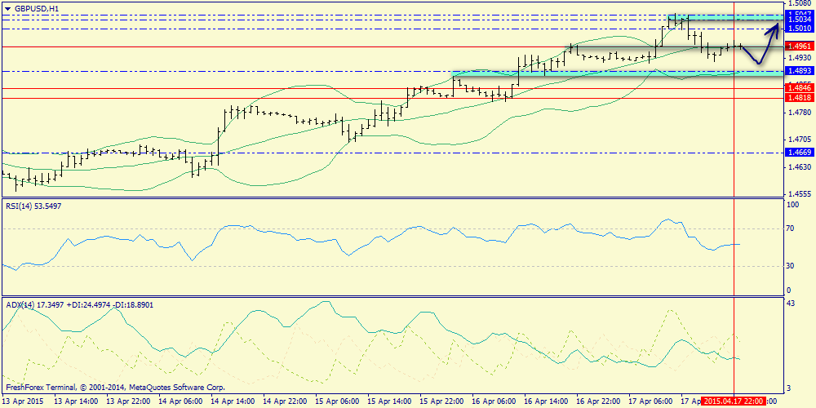Click the red 1.4818 price label
The width and height of the screenshot is (816, 408).
(x=800, y=98)
